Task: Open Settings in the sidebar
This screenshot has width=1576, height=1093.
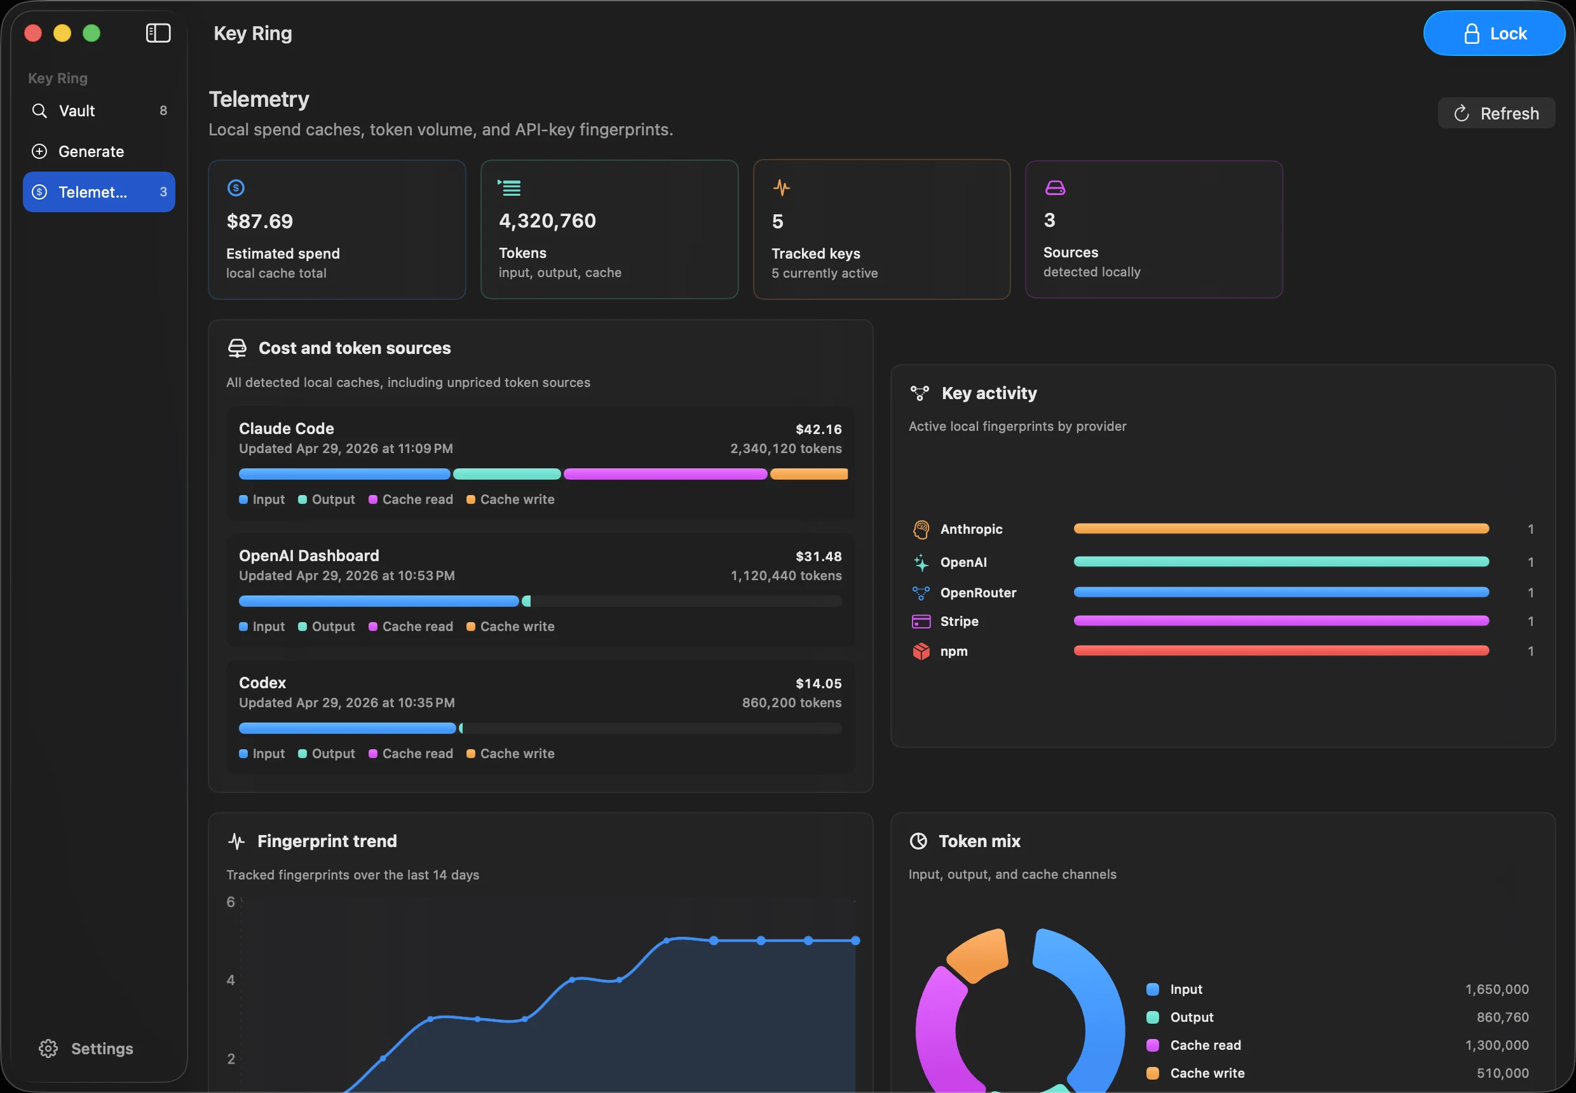Action: tap(86, 1049)
